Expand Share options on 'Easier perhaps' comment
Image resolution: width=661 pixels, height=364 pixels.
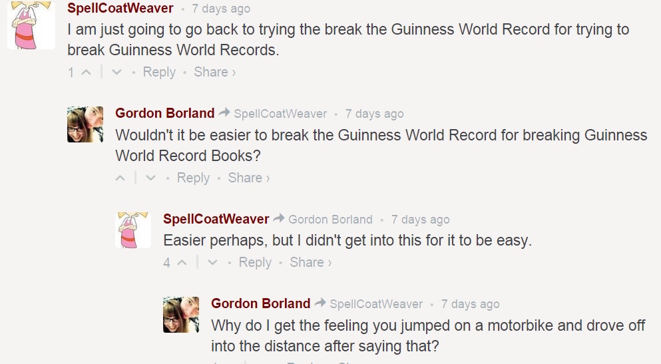point(310,262)
